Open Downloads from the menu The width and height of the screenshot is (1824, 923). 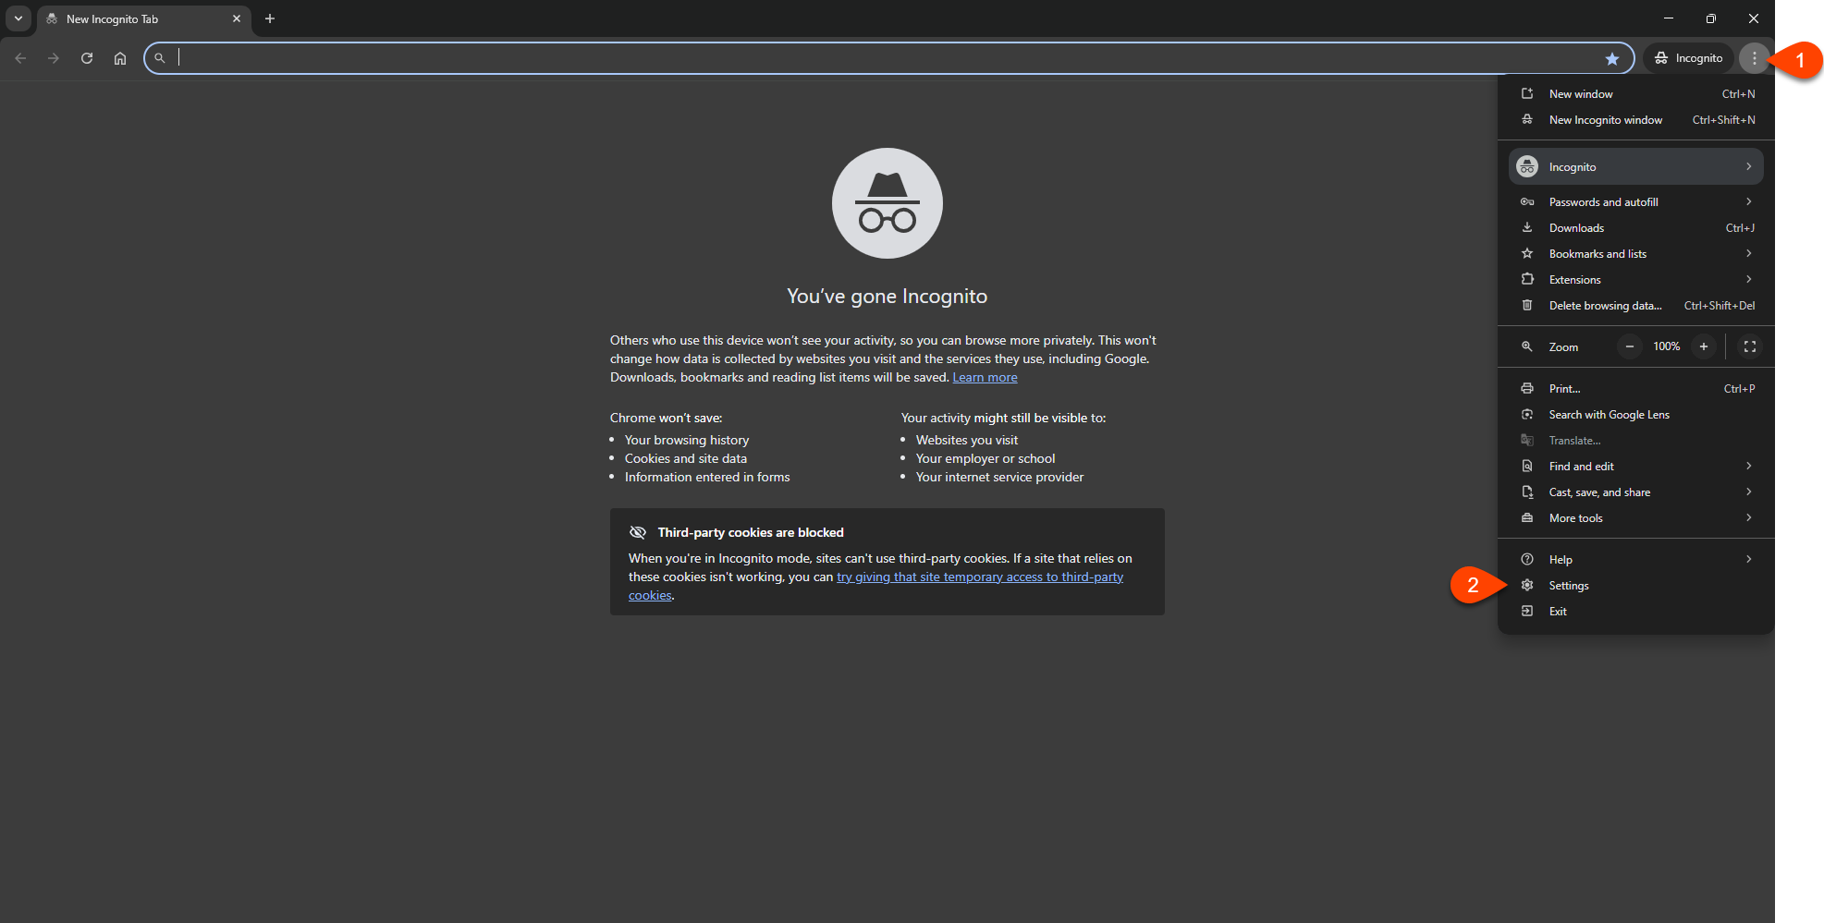point(1635,228)
